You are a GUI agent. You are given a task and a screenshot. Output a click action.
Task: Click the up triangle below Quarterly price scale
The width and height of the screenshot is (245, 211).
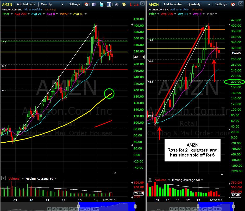(222, 174)
